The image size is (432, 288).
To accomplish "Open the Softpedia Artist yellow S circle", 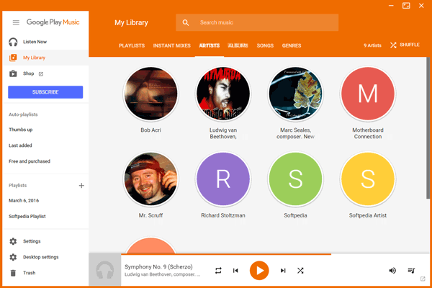I will [368, 179].
